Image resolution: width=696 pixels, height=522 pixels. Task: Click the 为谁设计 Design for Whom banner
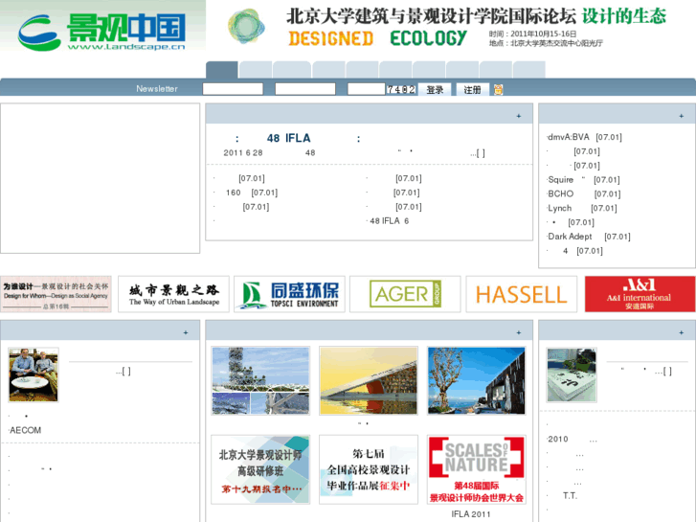(x=56, y=294)
